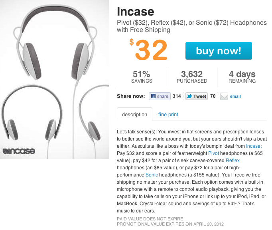272x230 pixels.
Task: Click the 3,632 purchased statistic
Action: tap(192, 77)
